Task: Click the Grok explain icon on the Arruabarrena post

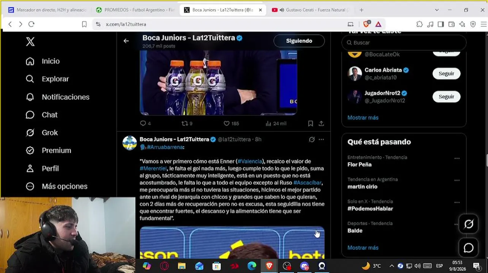Action: (312, 140)
